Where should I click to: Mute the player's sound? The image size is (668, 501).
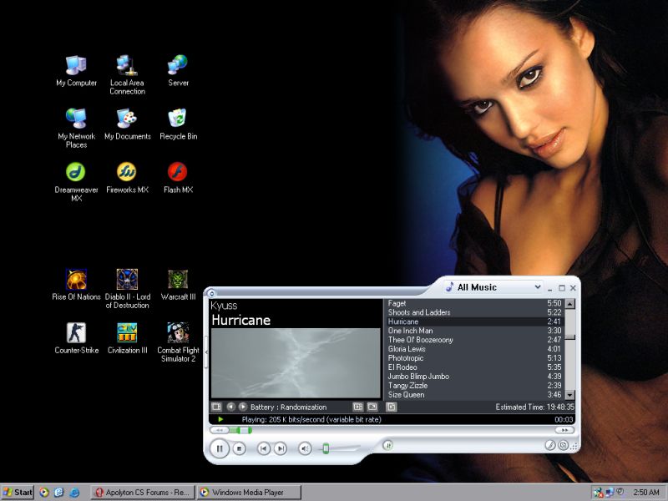[x=305, y=448]
